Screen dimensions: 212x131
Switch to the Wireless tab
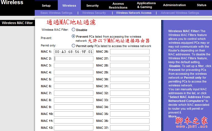[69, 6]
